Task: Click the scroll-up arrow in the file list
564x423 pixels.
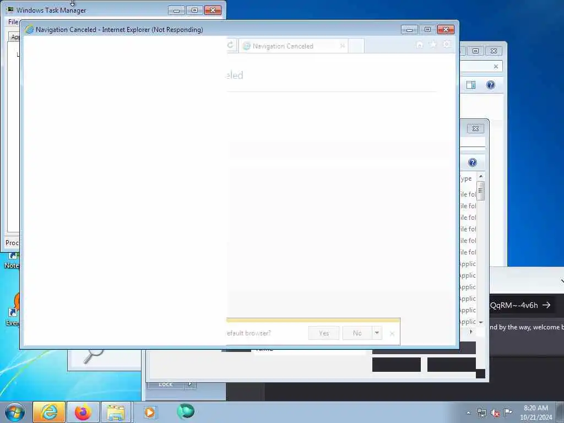Action: 481,176
